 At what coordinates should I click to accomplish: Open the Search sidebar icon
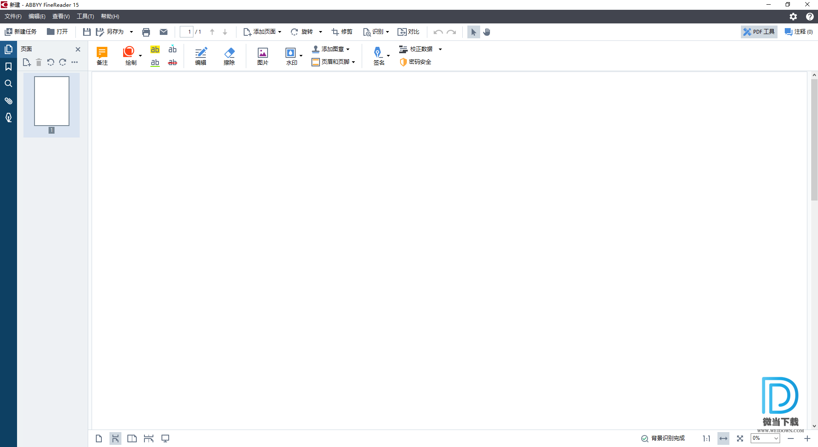coord(9,83)
